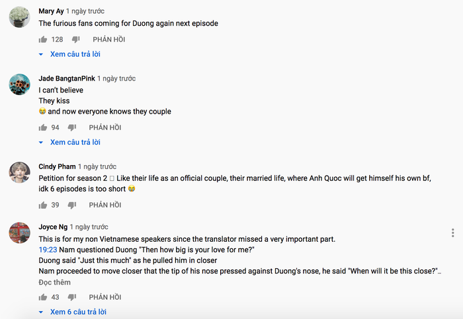Show the 6 replies to Joyce Ng
Image resolution: width=463 pixels, height=319 pixels.
tap(73, 312)
